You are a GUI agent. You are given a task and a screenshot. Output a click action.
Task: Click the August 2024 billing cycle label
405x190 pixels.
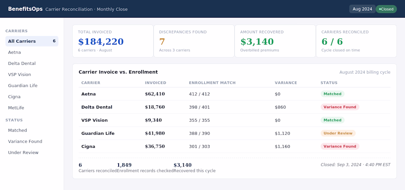coord(365,72)
